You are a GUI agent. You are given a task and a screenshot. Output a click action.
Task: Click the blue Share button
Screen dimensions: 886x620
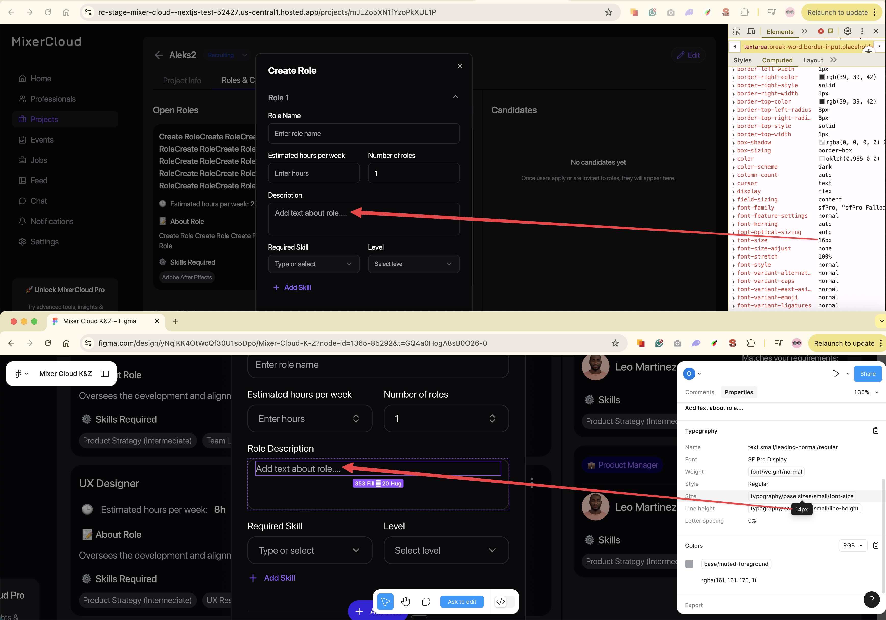(x=867, y=374)
